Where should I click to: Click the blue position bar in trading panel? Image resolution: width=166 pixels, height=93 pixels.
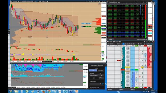(93, 70)
